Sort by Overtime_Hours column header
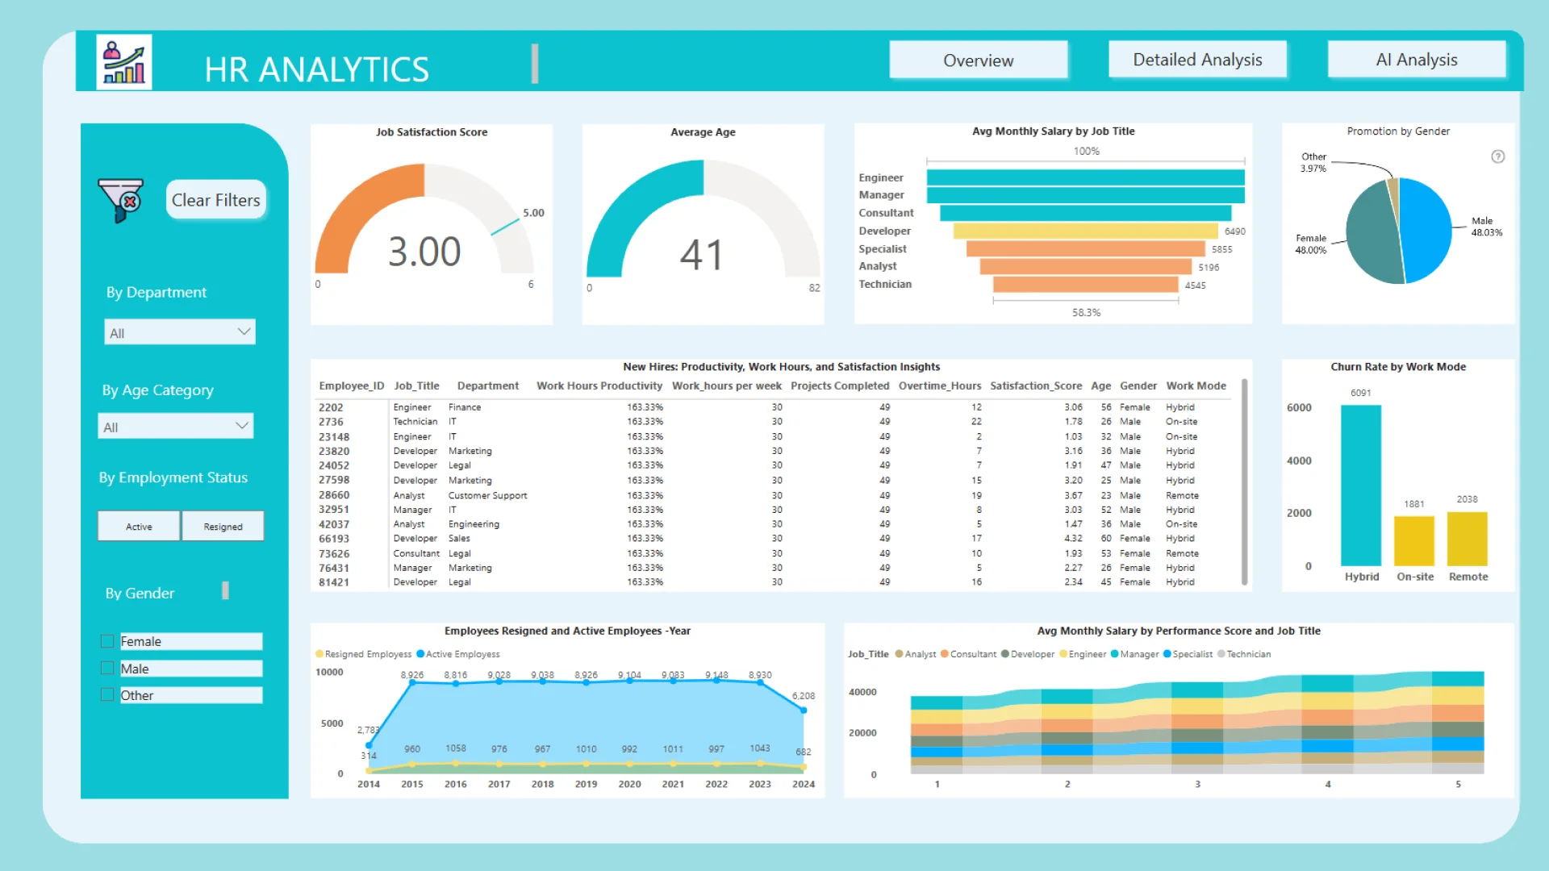This screenshot has width=1549, height=871. [940, 385]
